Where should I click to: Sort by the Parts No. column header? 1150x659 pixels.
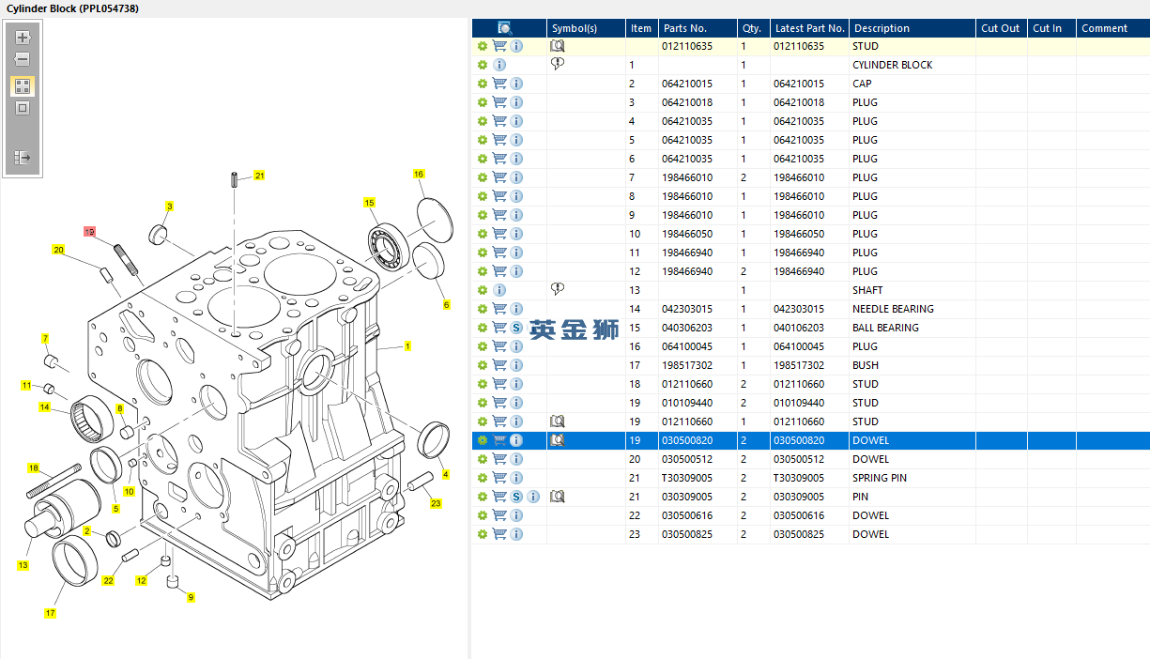684,28
